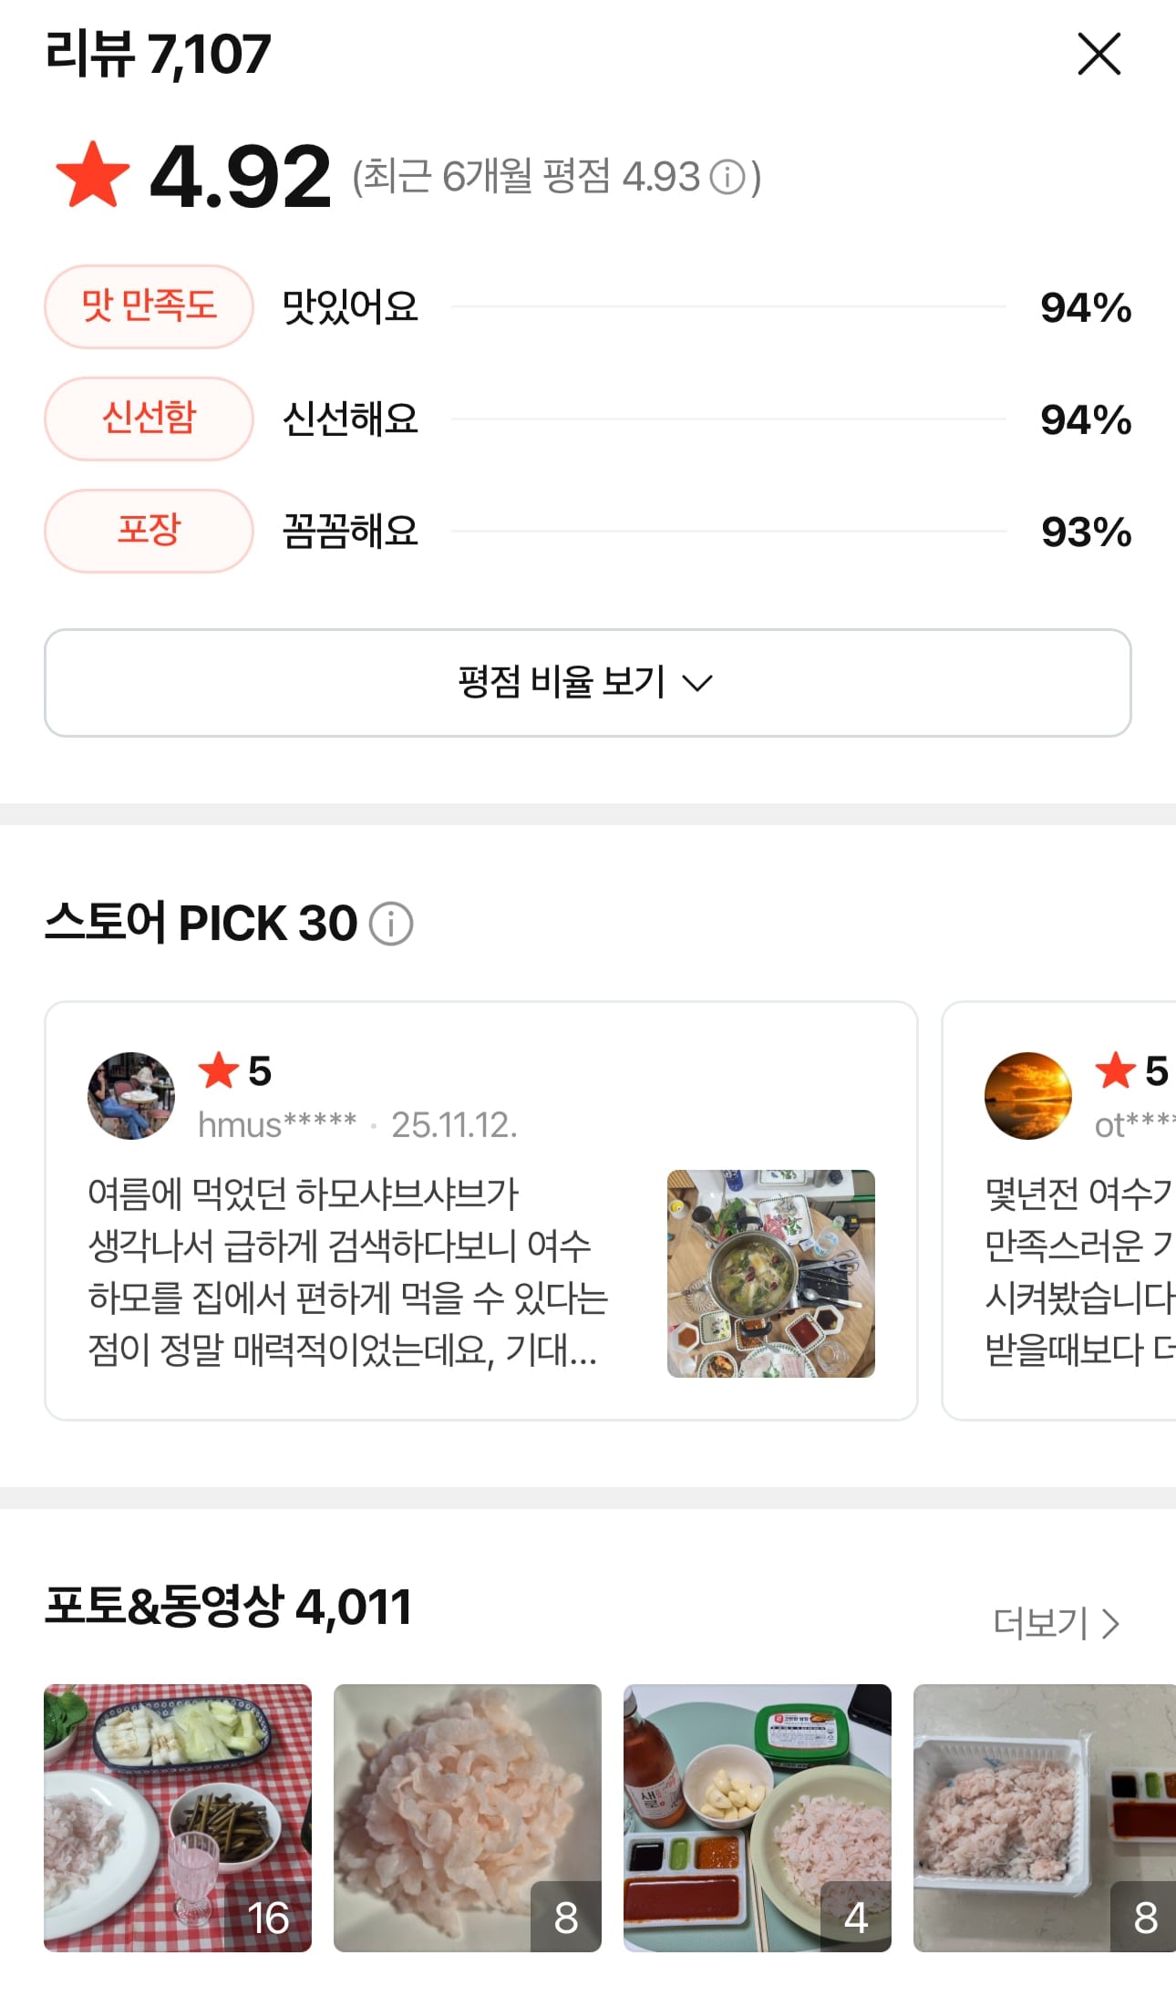The image size is (1176, 2007).
Task: Open the pink hamo thumbnail labeled 8
Action: tap(468, 1818)
